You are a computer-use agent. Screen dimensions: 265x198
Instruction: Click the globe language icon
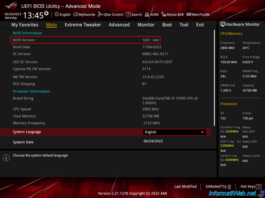(57, 14)
